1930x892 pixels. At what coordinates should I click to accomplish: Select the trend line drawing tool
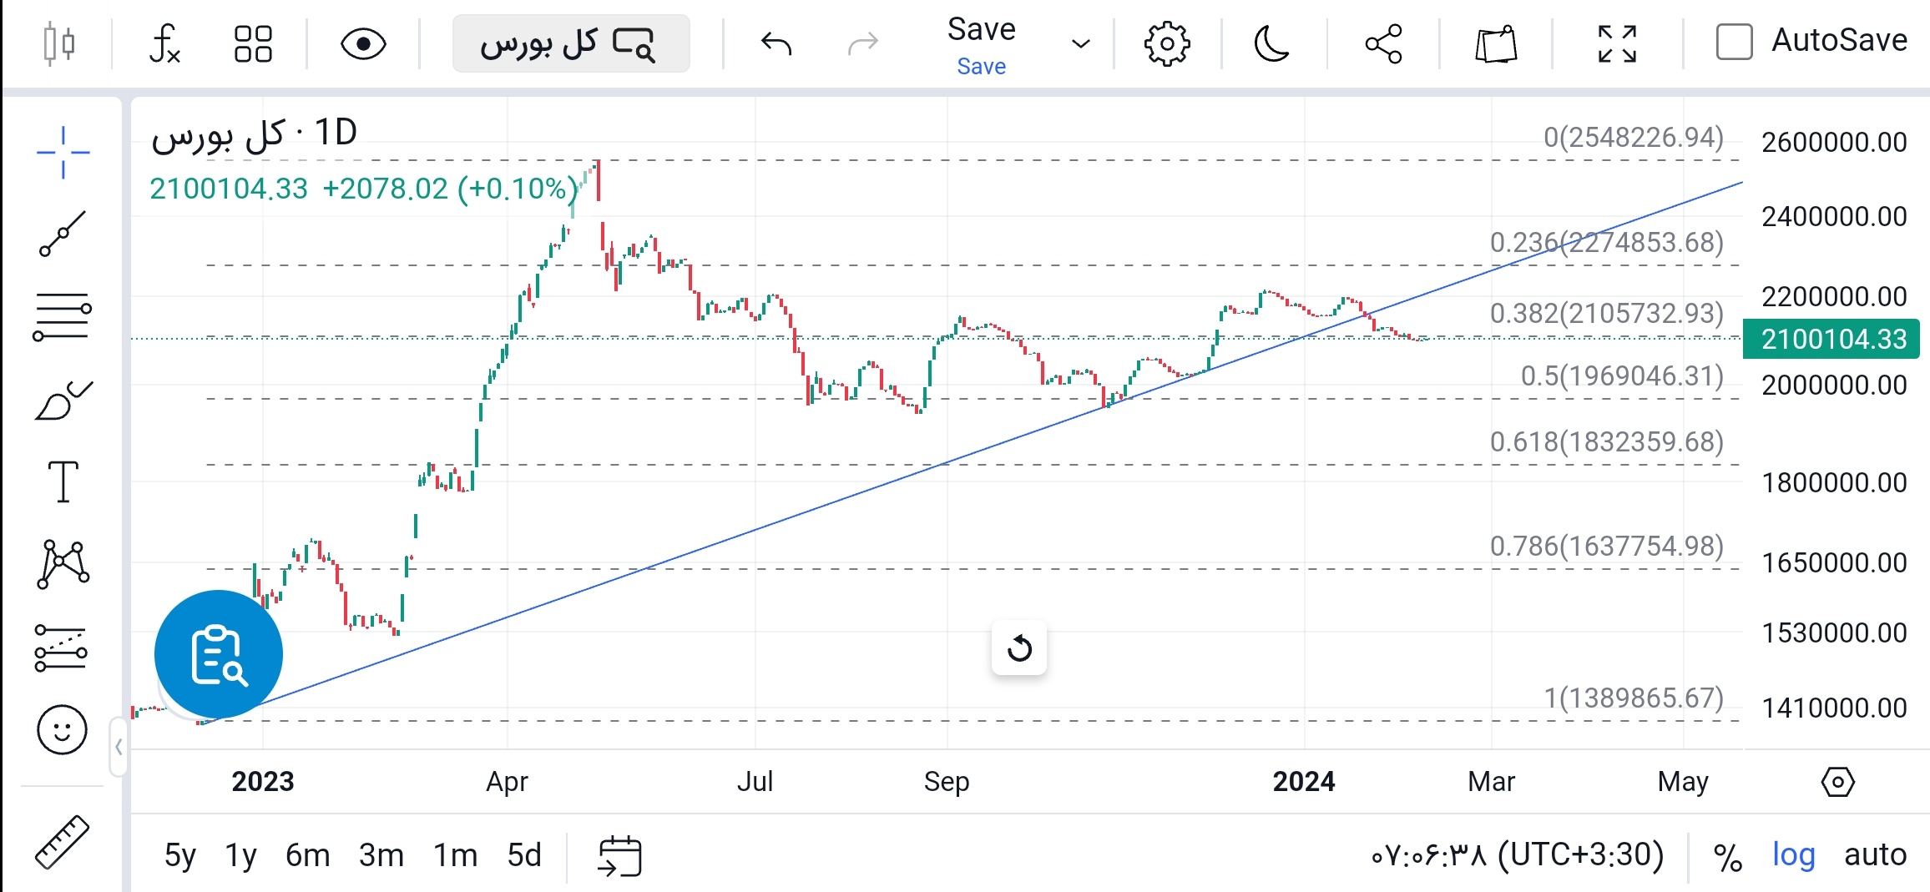coord(63,234)
